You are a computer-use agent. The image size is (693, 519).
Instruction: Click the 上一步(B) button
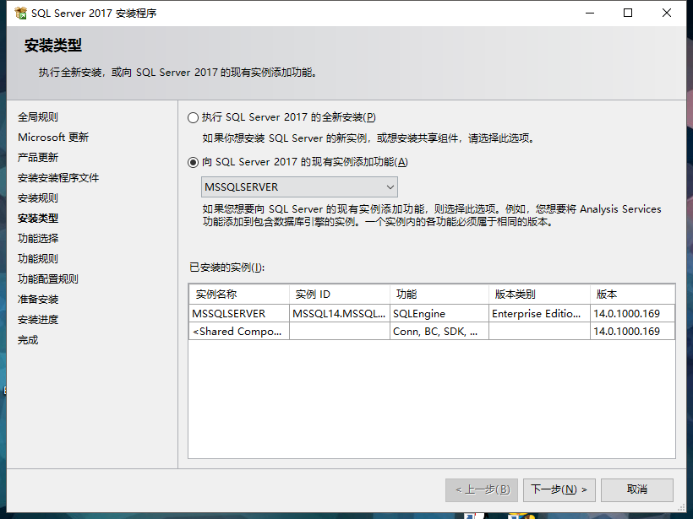click(x=481, y=489)
